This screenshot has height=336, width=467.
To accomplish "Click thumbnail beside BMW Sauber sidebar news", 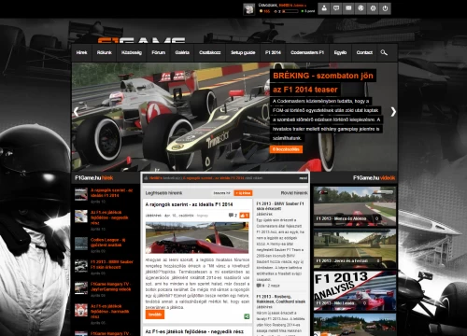I will coord(81,266).
